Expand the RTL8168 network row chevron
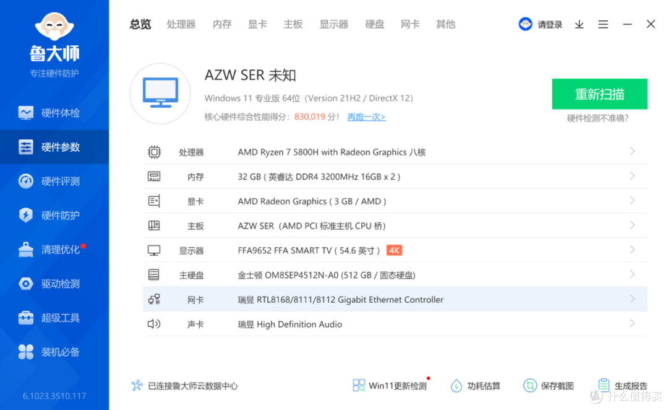This screenshot has width=668, height=410. click(x=632, y=299)
